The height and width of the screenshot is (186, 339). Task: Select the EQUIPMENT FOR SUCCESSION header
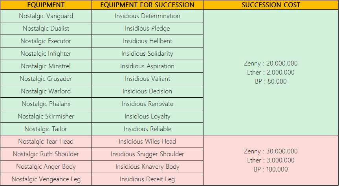[147, 5]
